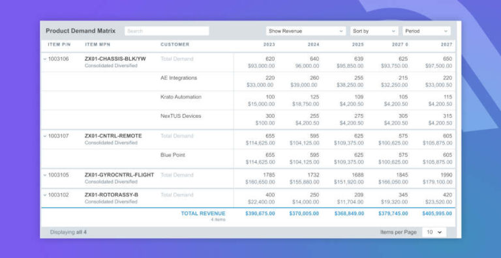Viewport: 501px width, 258px height.
Task: Click the CUSTOMER column header
Action: 175,45
